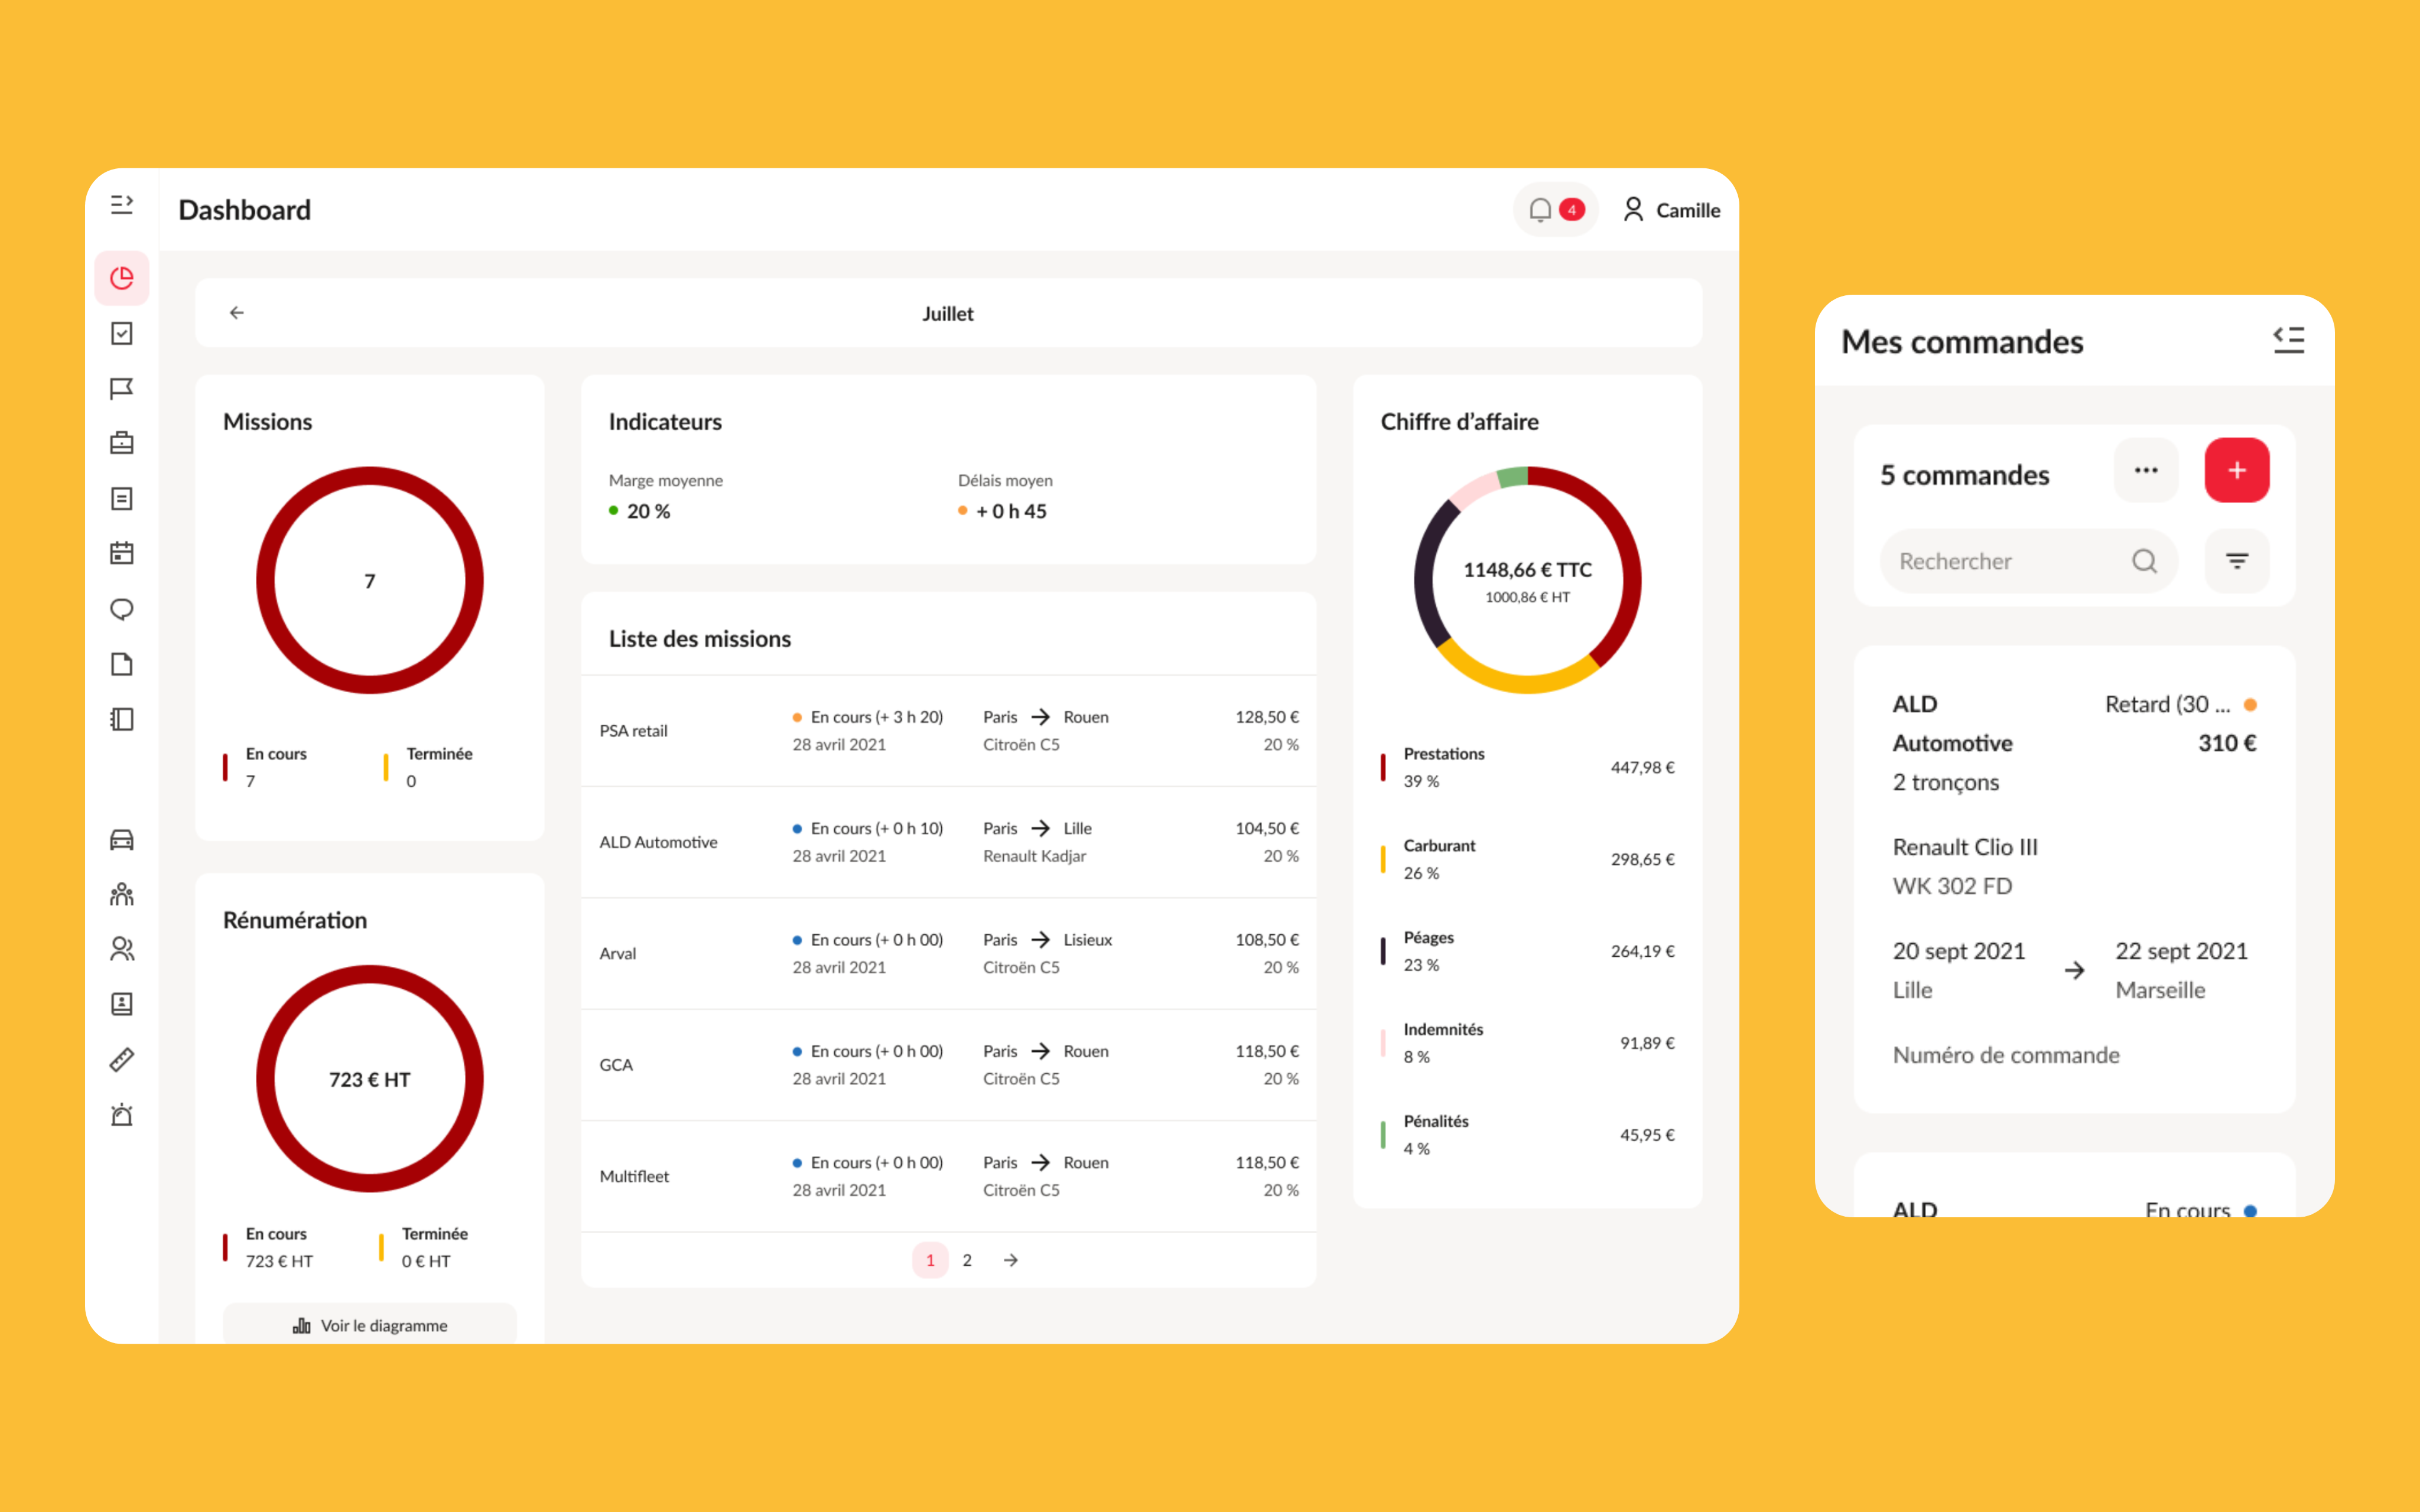Screen dimensions: 2420x1512
Task: Click the ruler icon in the sidebar
Action: pyautogui.click(x=121, y=1059)
